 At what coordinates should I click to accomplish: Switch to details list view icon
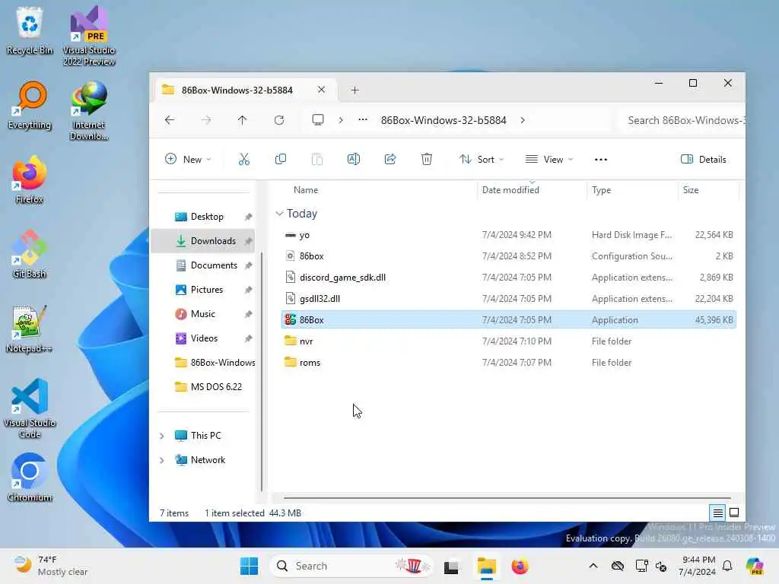(717, 513)
